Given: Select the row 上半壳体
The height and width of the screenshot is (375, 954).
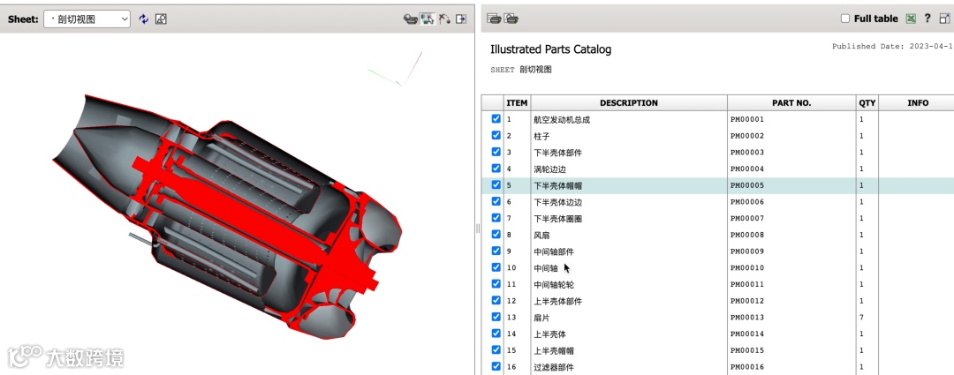Looking at the screenshot, I should [718, 334].
